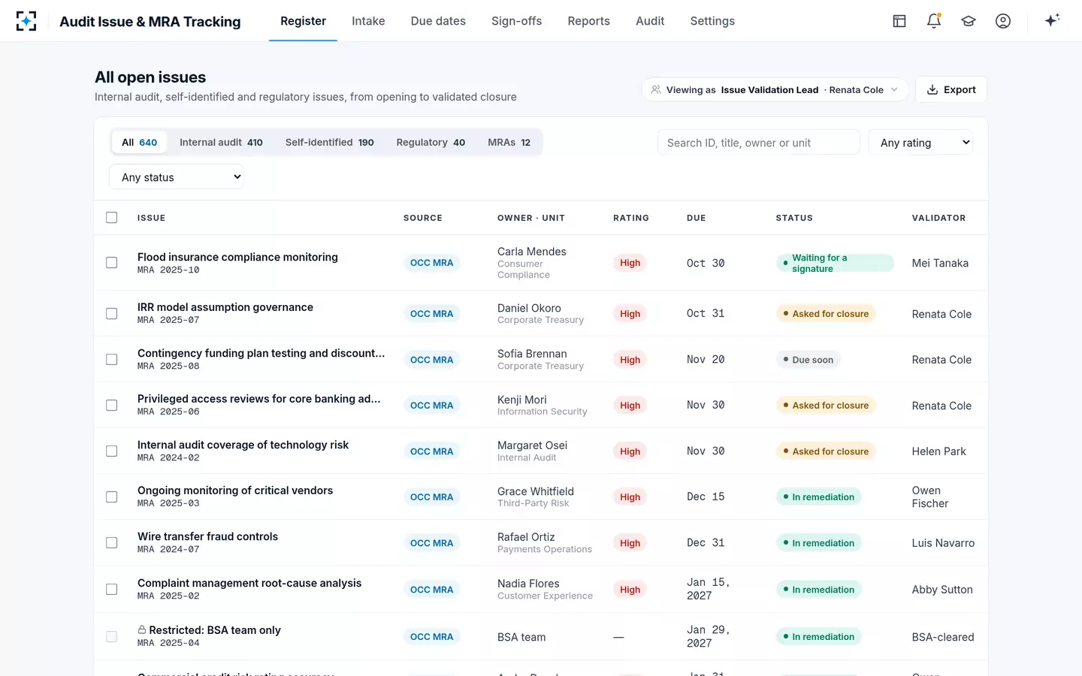1082x676 pixels.
Task: Click the DUE column header
Action: pyautogui.click(x=696, y=218)
